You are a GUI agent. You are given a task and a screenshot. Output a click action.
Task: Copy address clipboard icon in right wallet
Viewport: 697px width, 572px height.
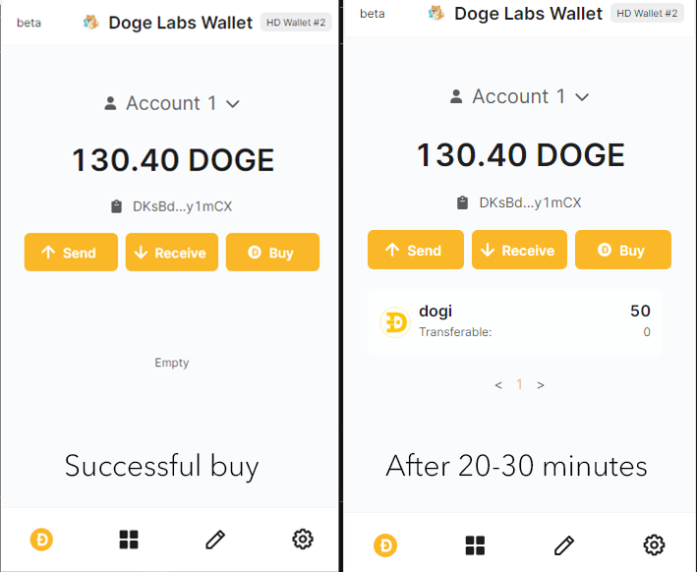tap(462, 202)
